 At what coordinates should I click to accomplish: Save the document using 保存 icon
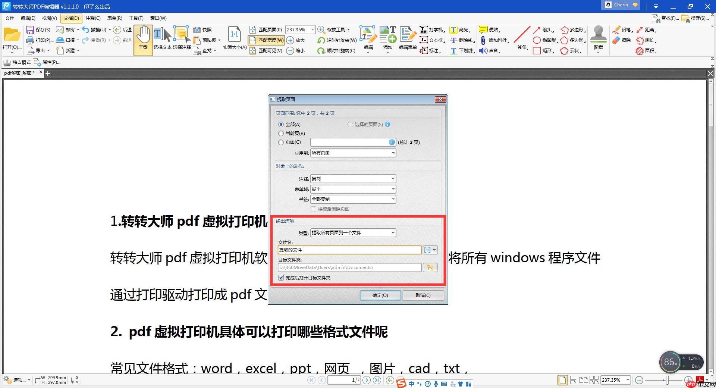coord(38,29)
